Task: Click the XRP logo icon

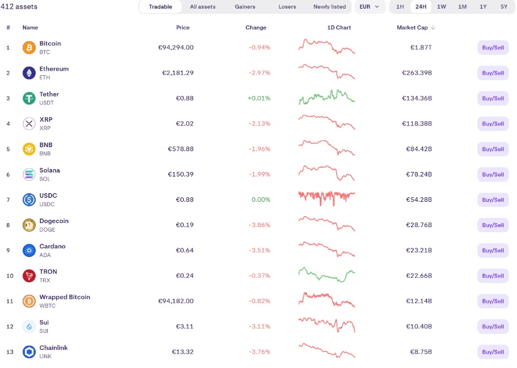Action: (29, 124)
